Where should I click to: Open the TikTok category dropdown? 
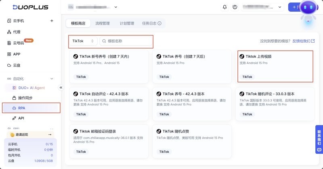(x=83, y=41)
